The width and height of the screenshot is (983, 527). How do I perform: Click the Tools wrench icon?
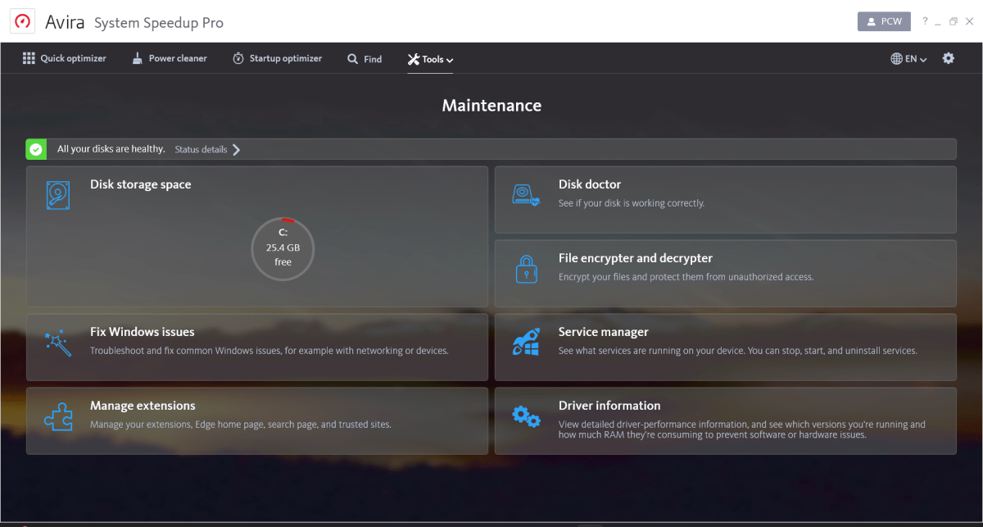click(x=414, y=59)
